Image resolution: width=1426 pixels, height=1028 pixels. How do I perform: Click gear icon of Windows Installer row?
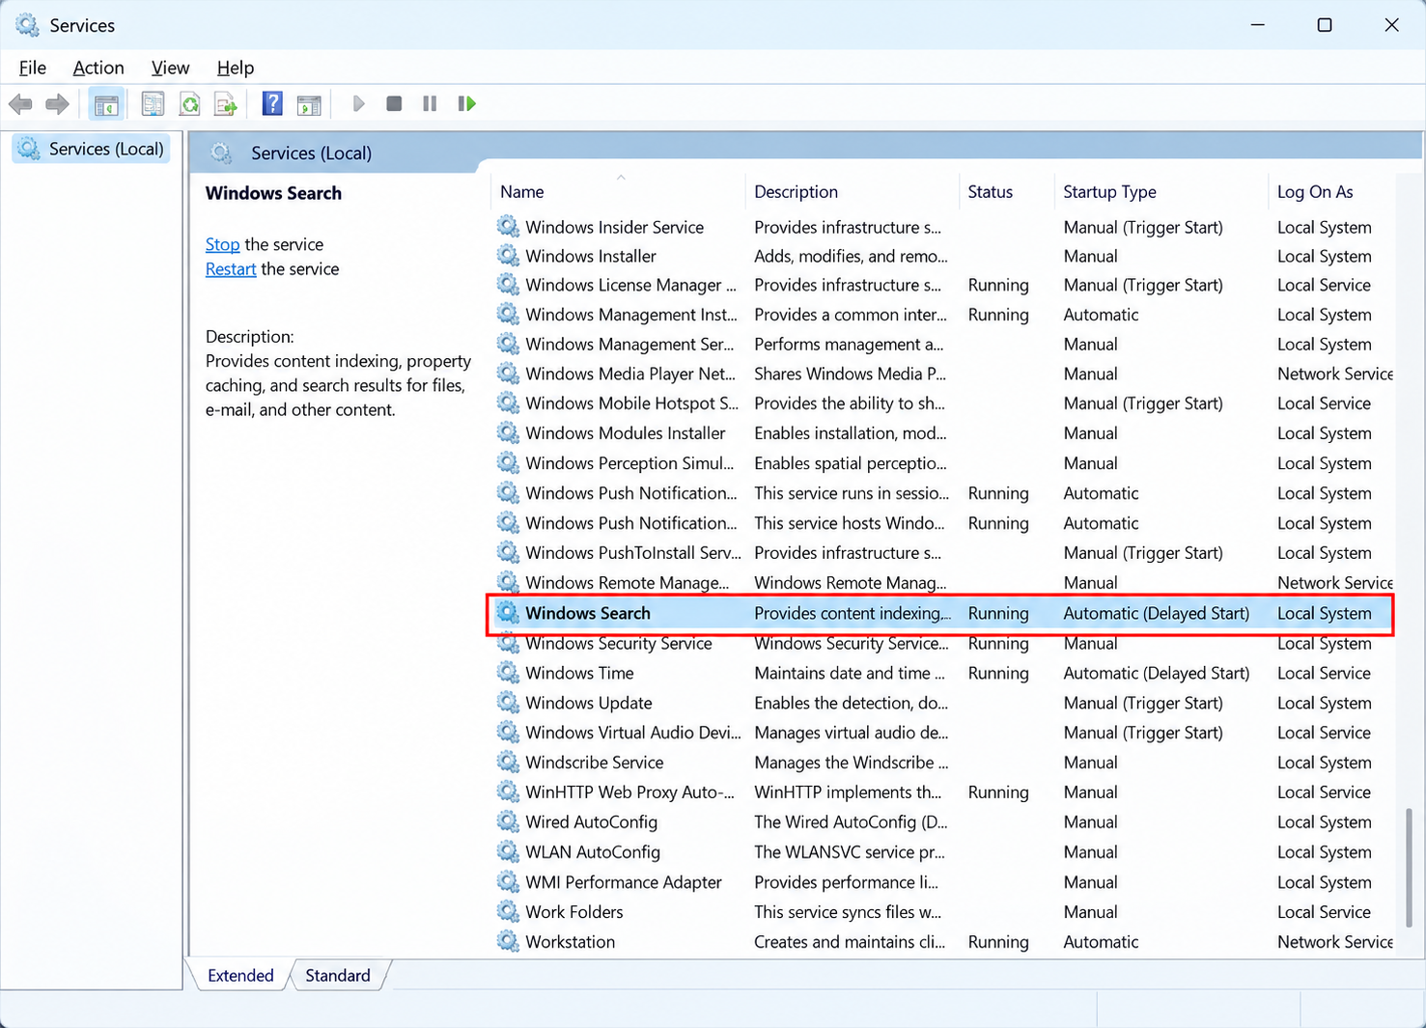508,256
